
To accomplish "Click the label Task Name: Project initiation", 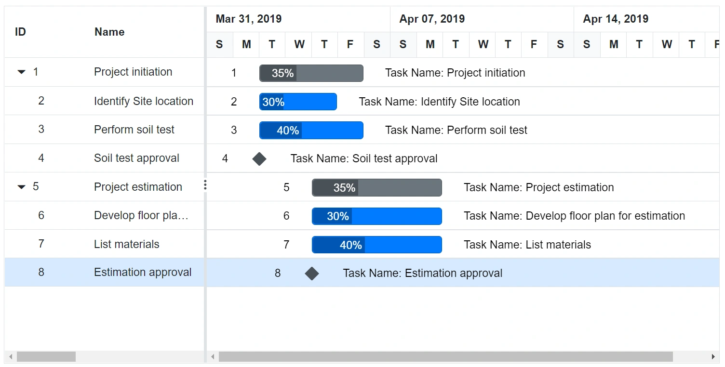I will click(x=455, y=73).
